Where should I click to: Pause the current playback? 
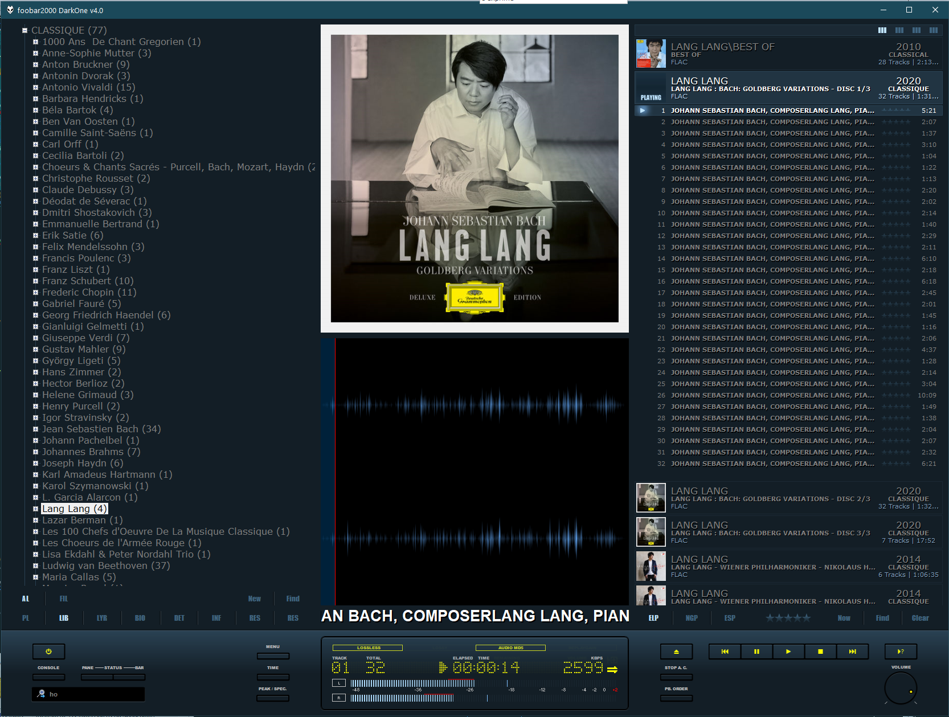[x=756, y=652]
